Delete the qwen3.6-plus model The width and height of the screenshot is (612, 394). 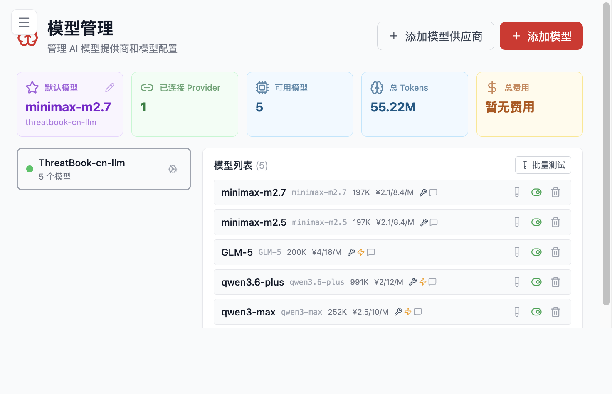tap(555, 282)
